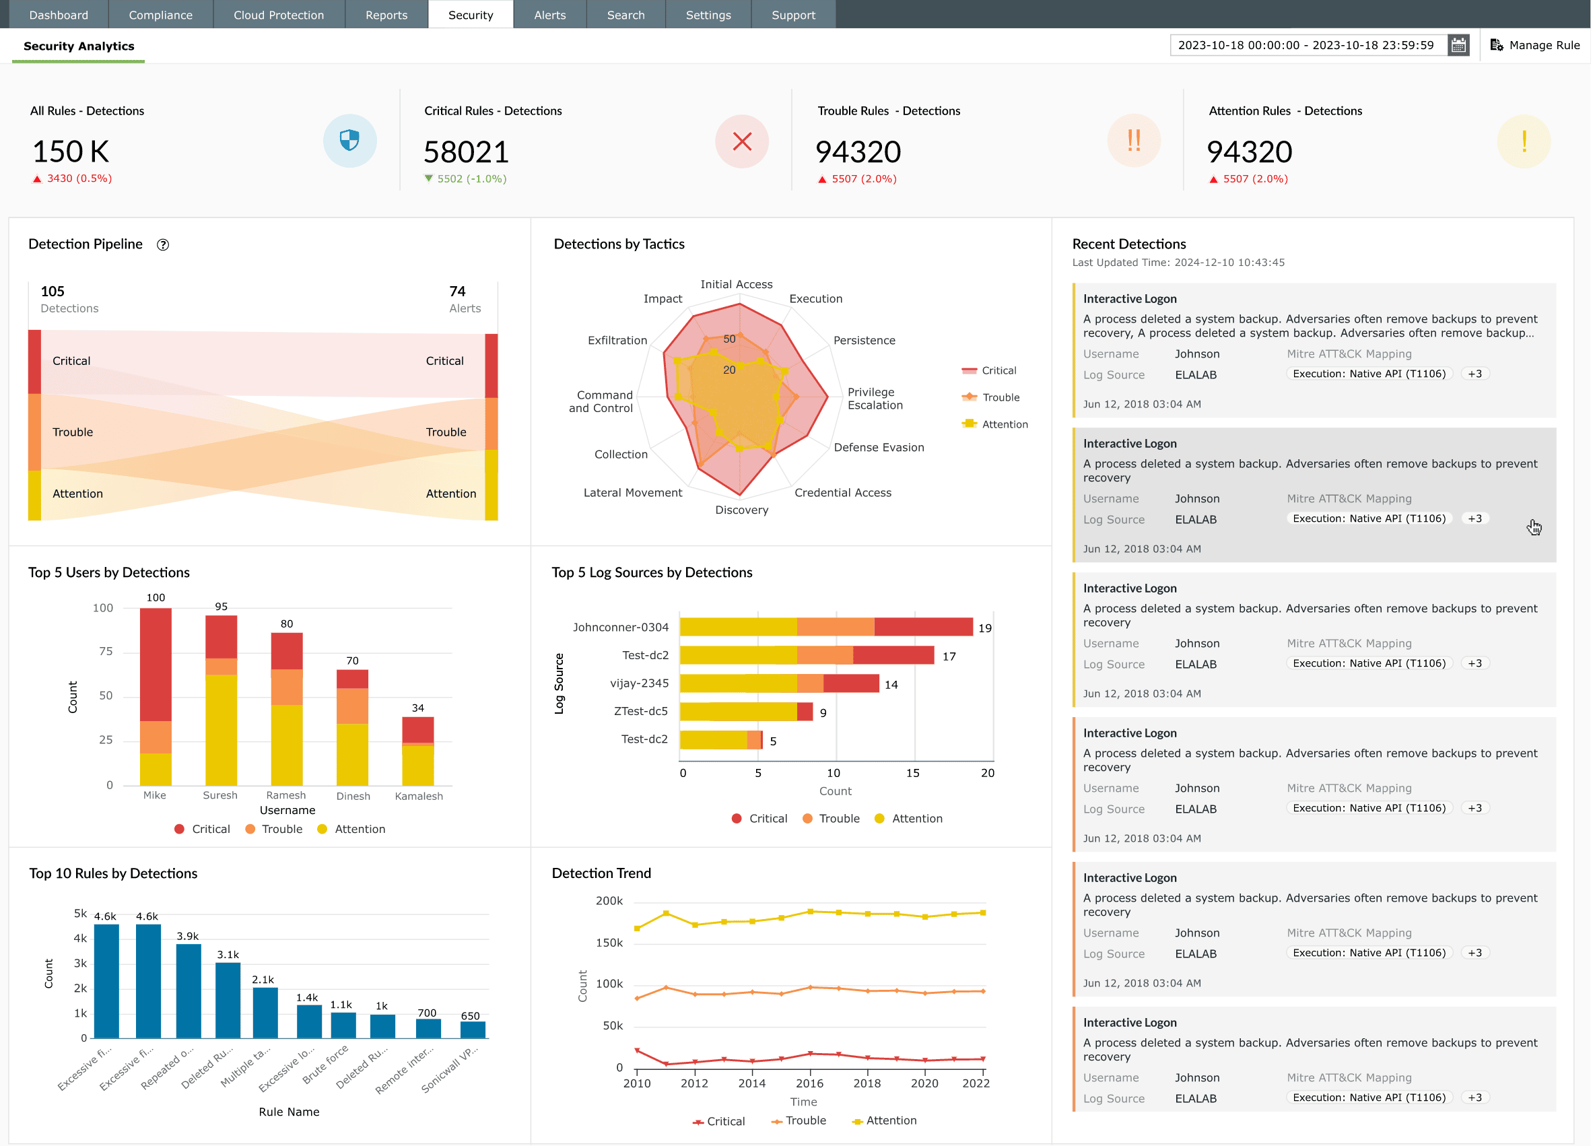1593x1146 pixels.
Task: Click the blue shield All Rules icon
Action: [350, 141]
